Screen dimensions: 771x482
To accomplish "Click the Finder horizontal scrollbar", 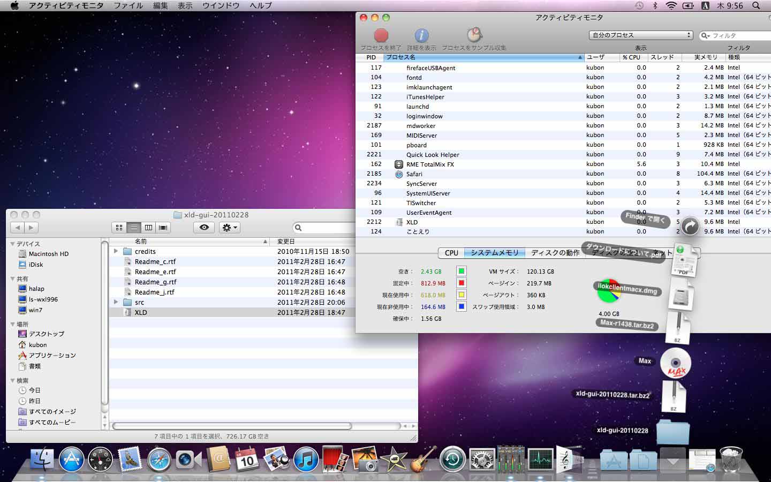I will pyautogui.click(x=232, y=426).
